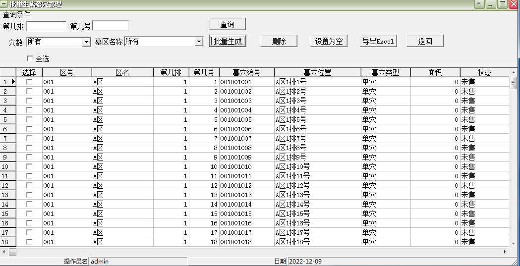
Task: Focus the 第几号 input field
Action: (x=111, y=25)
